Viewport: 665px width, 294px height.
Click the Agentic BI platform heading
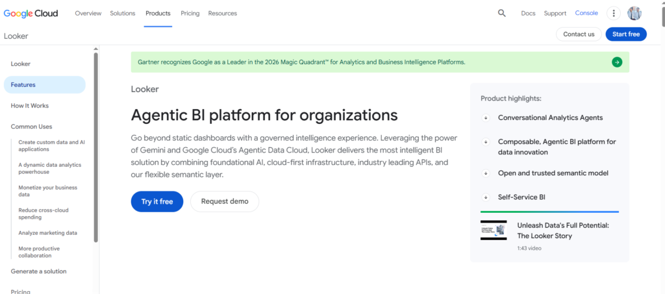click(x=264, y=116)
